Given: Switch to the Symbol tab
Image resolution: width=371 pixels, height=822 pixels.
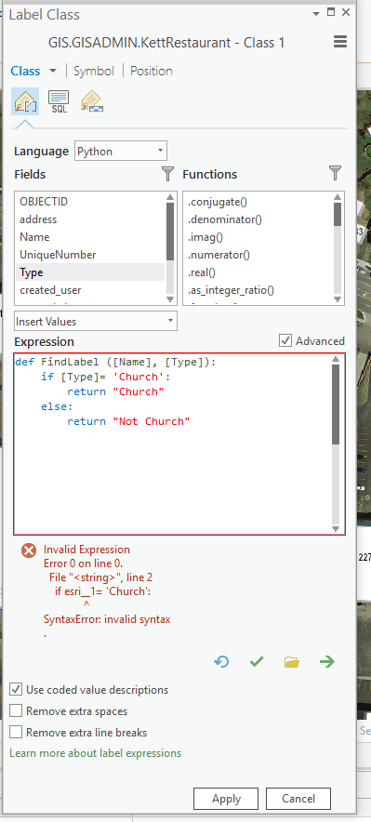Looking at the screenshot, I should point(94,71).
